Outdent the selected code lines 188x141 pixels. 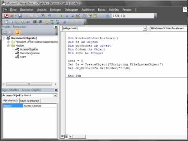click(x=40, y=22)
